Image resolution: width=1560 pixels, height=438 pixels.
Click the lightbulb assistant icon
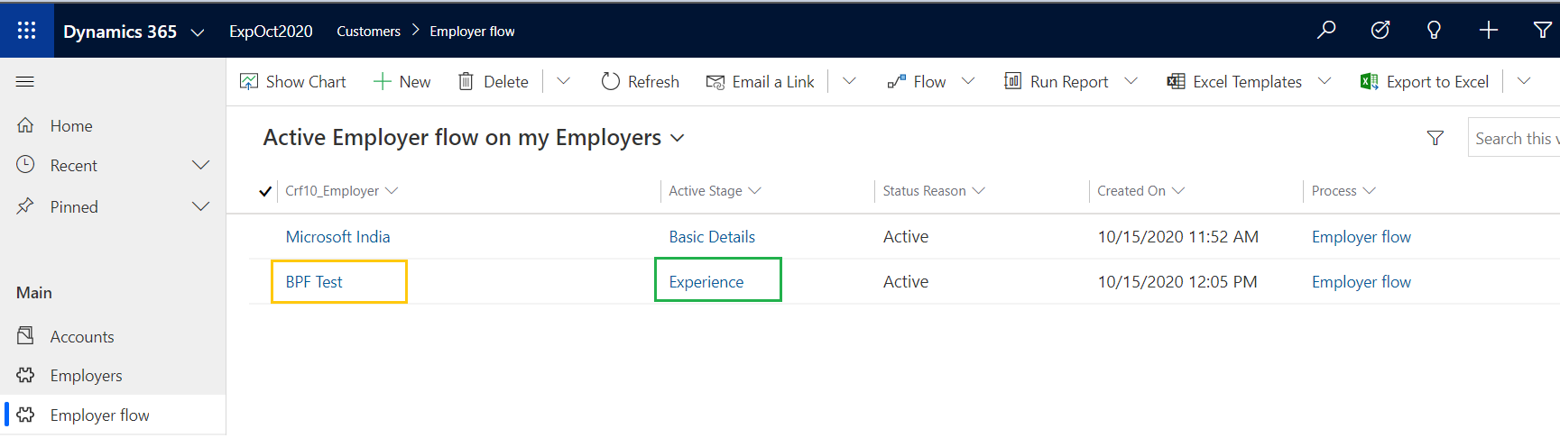1434,31
